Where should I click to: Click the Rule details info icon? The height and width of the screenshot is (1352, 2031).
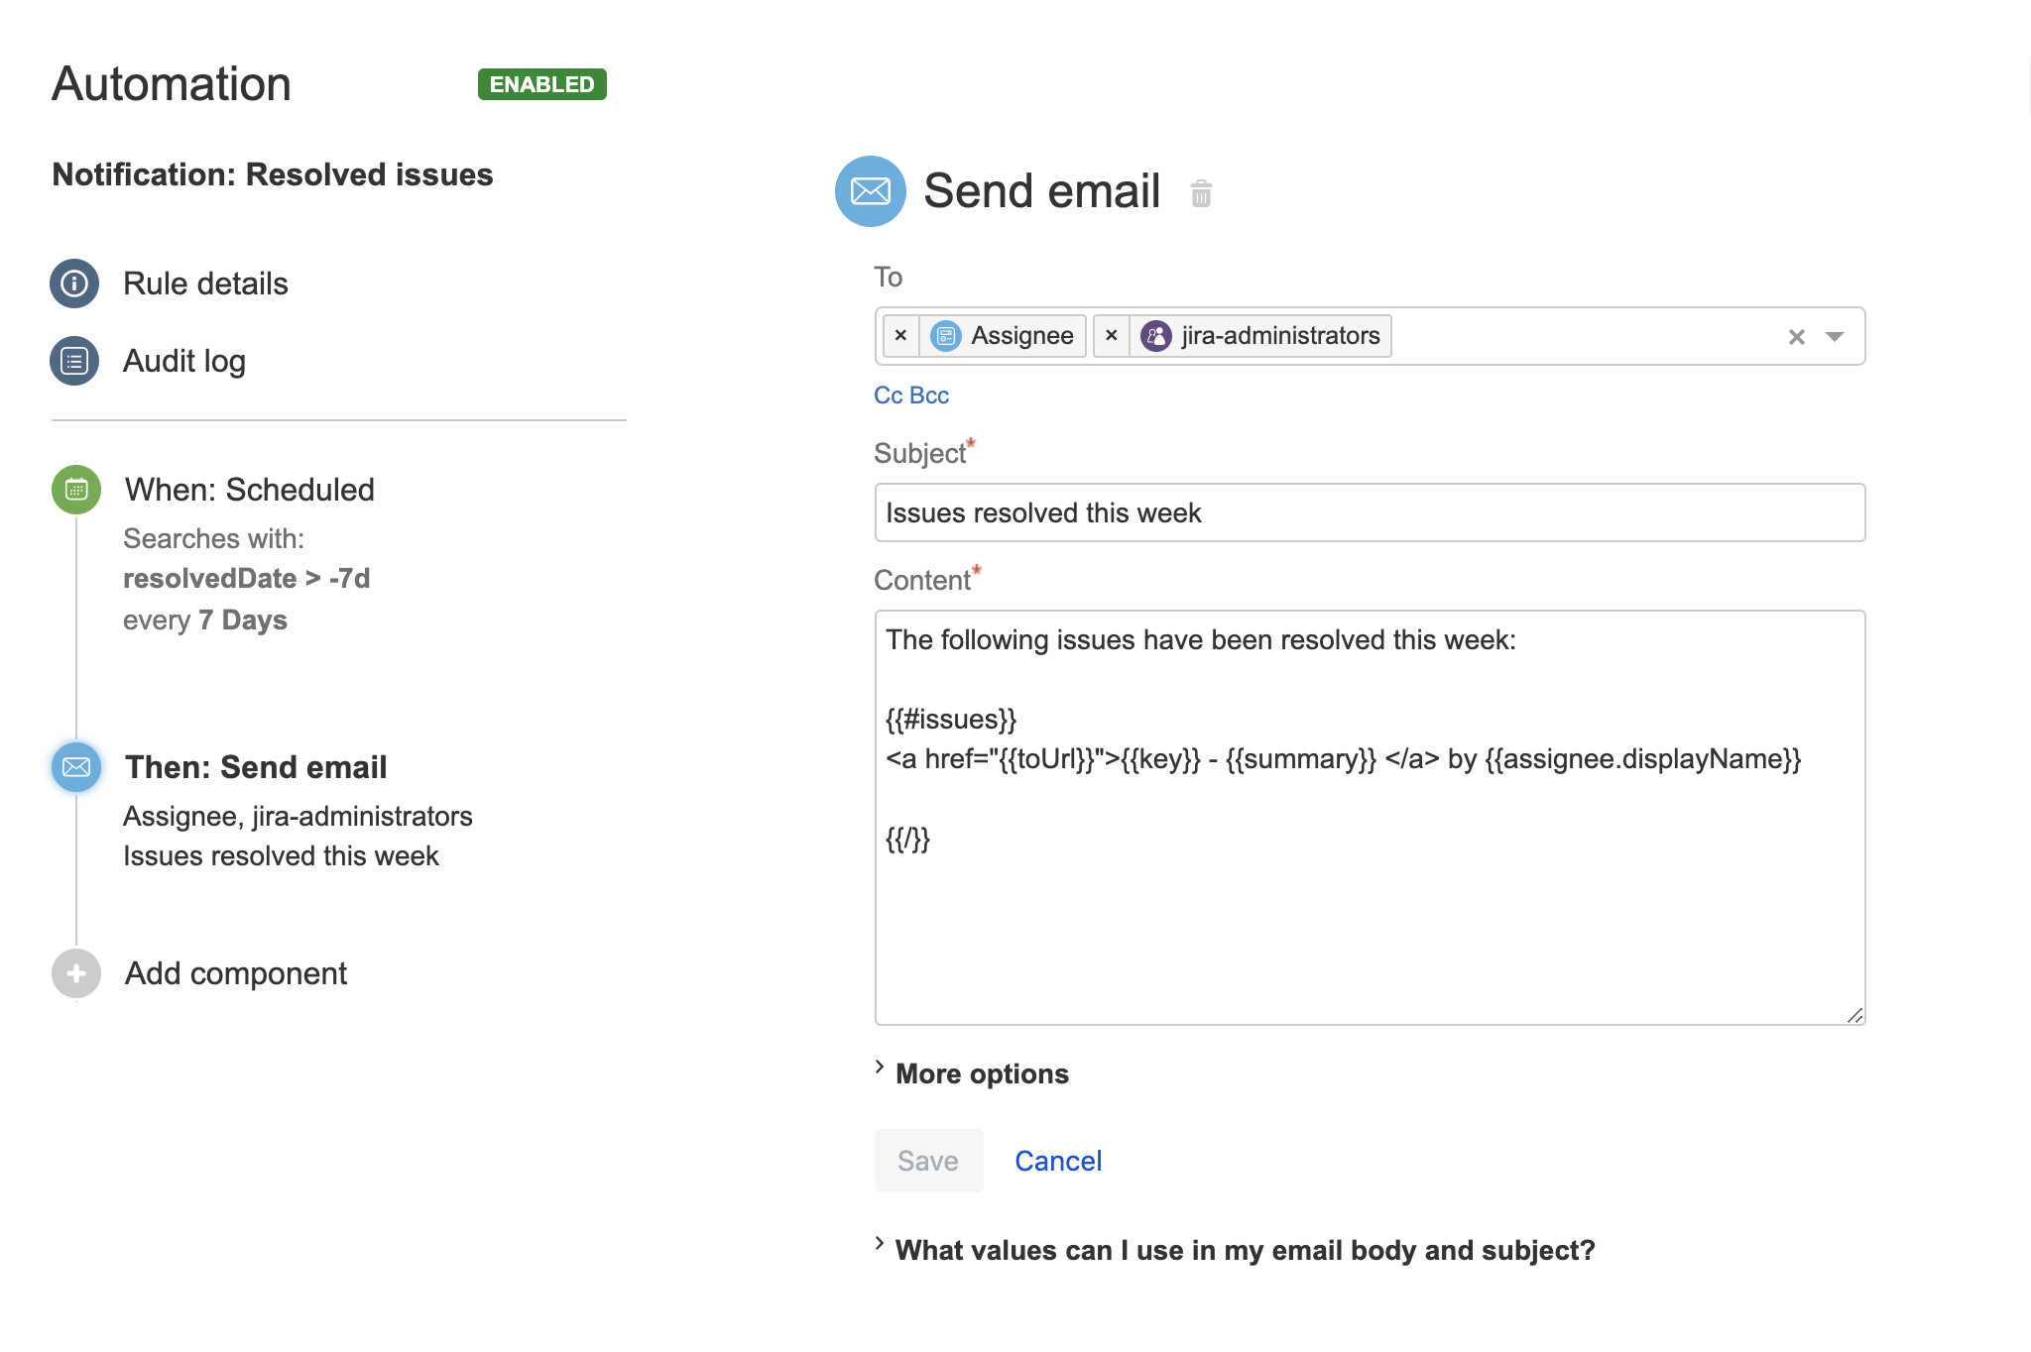point(74,283)
